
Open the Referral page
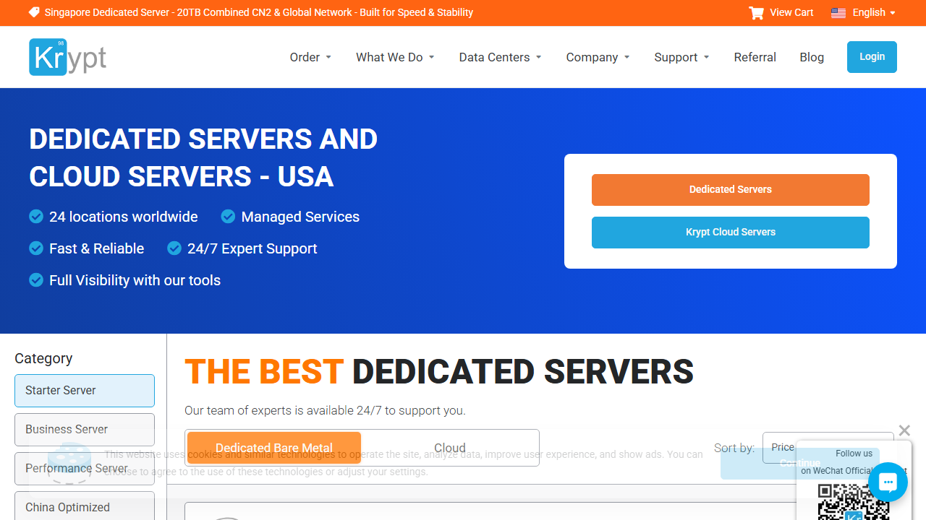point(755,57)
